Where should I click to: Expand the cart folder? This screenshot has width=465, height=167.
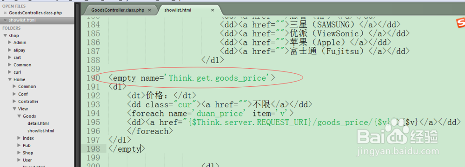click(10, 58)
